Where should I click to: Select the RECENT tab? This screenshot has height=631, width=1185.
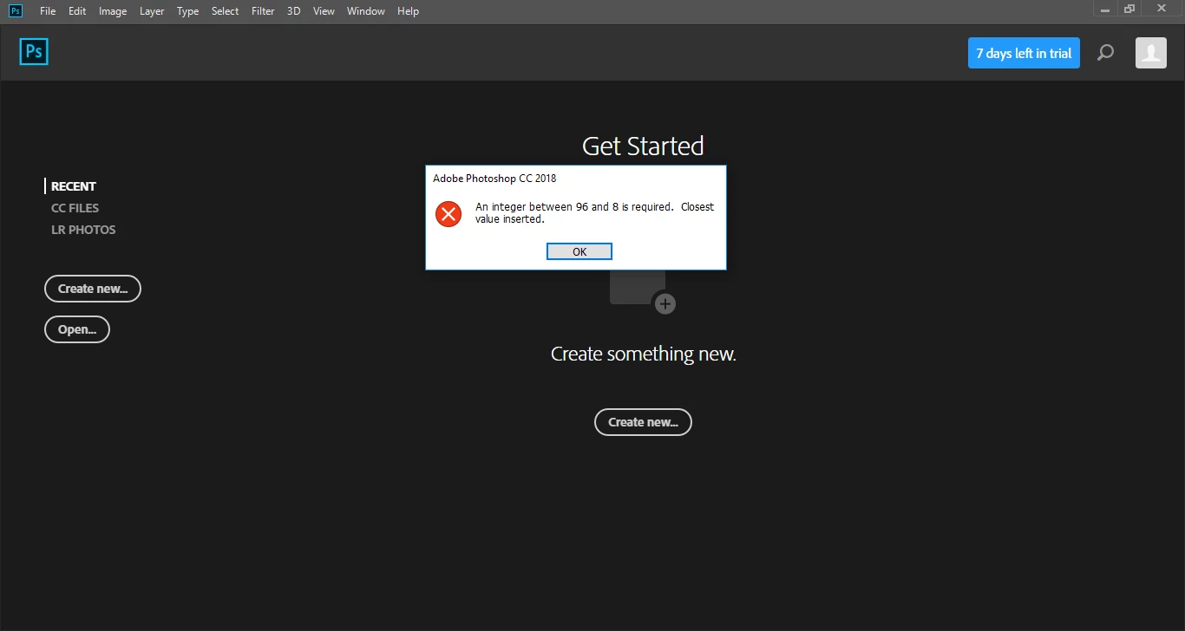[74, 186]
